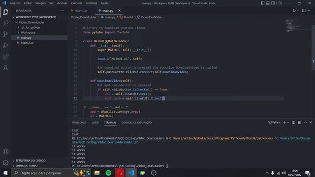Open the run options dropdown arrow

[298, 11]
